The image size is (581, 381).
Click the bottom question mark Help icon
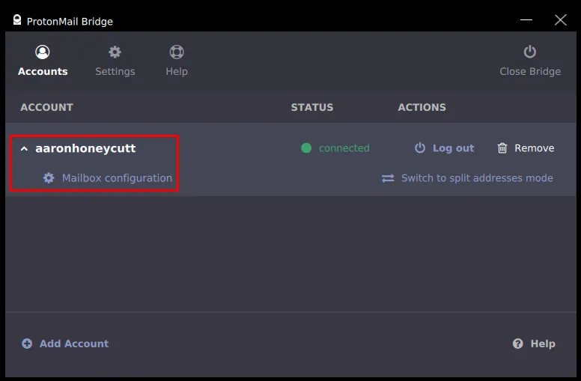[517, 344]
